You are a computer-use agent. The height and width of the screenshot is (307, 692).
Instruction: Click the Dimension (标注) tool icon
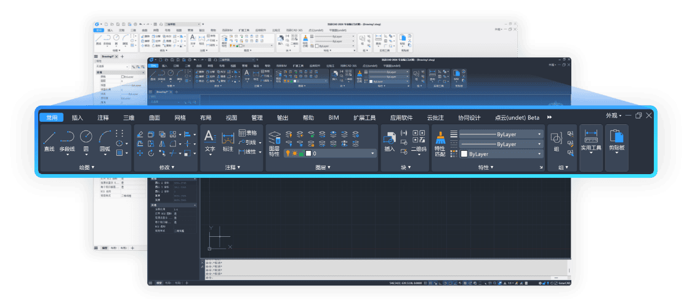[228, 138]
